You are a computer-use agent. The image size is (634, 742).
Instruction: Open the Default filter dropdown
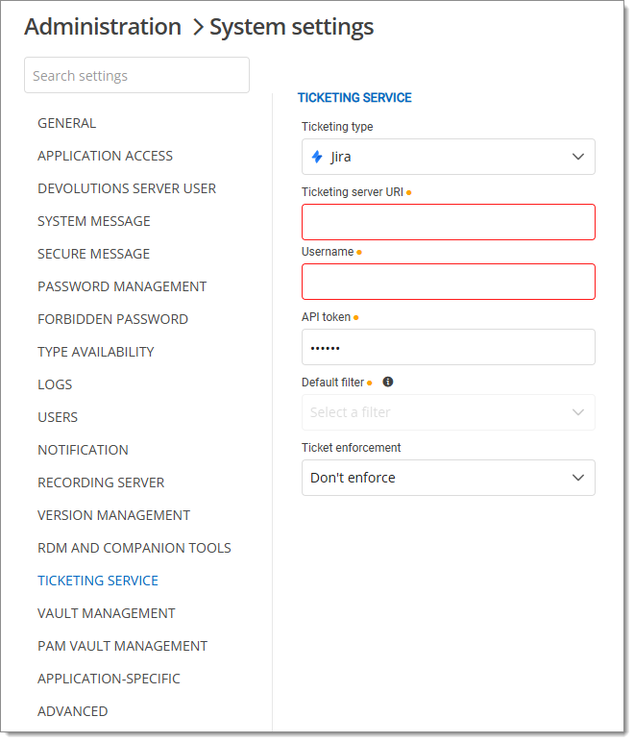pos(448,412)
